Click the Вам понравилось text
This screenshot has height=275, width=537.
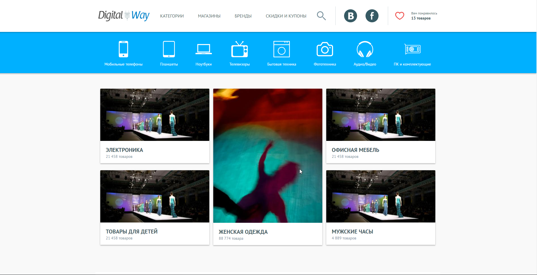(x=424, y=13)
